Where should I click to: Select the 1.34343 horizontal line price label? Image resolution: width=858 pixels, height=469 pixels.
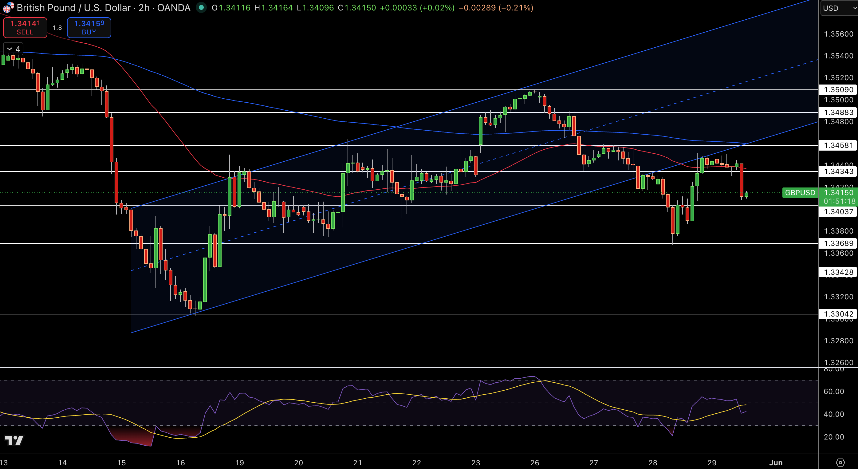(838, 171)
